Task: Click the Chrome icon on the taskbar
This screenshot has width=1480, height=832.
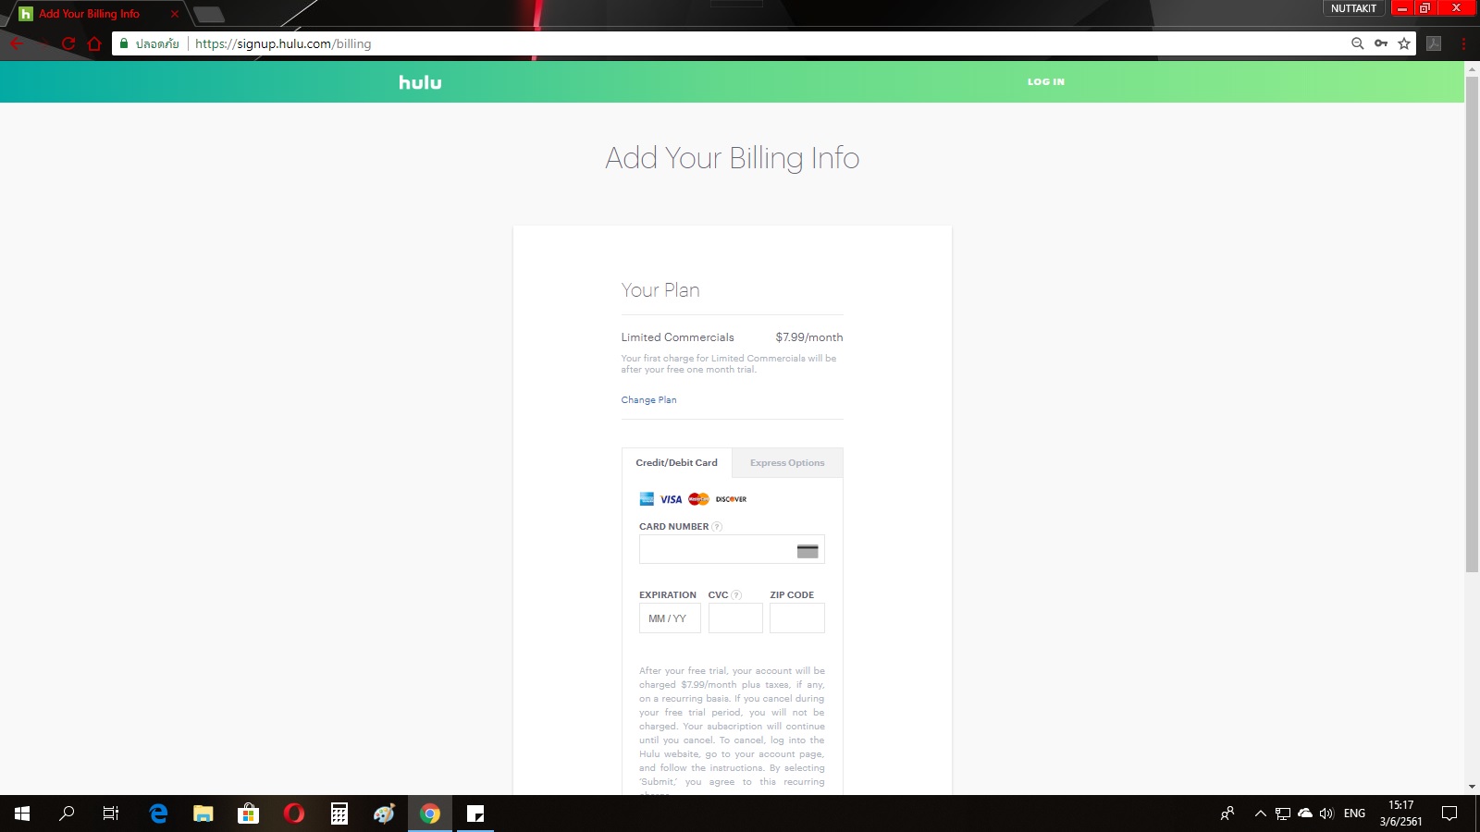Action: (430, 814)
